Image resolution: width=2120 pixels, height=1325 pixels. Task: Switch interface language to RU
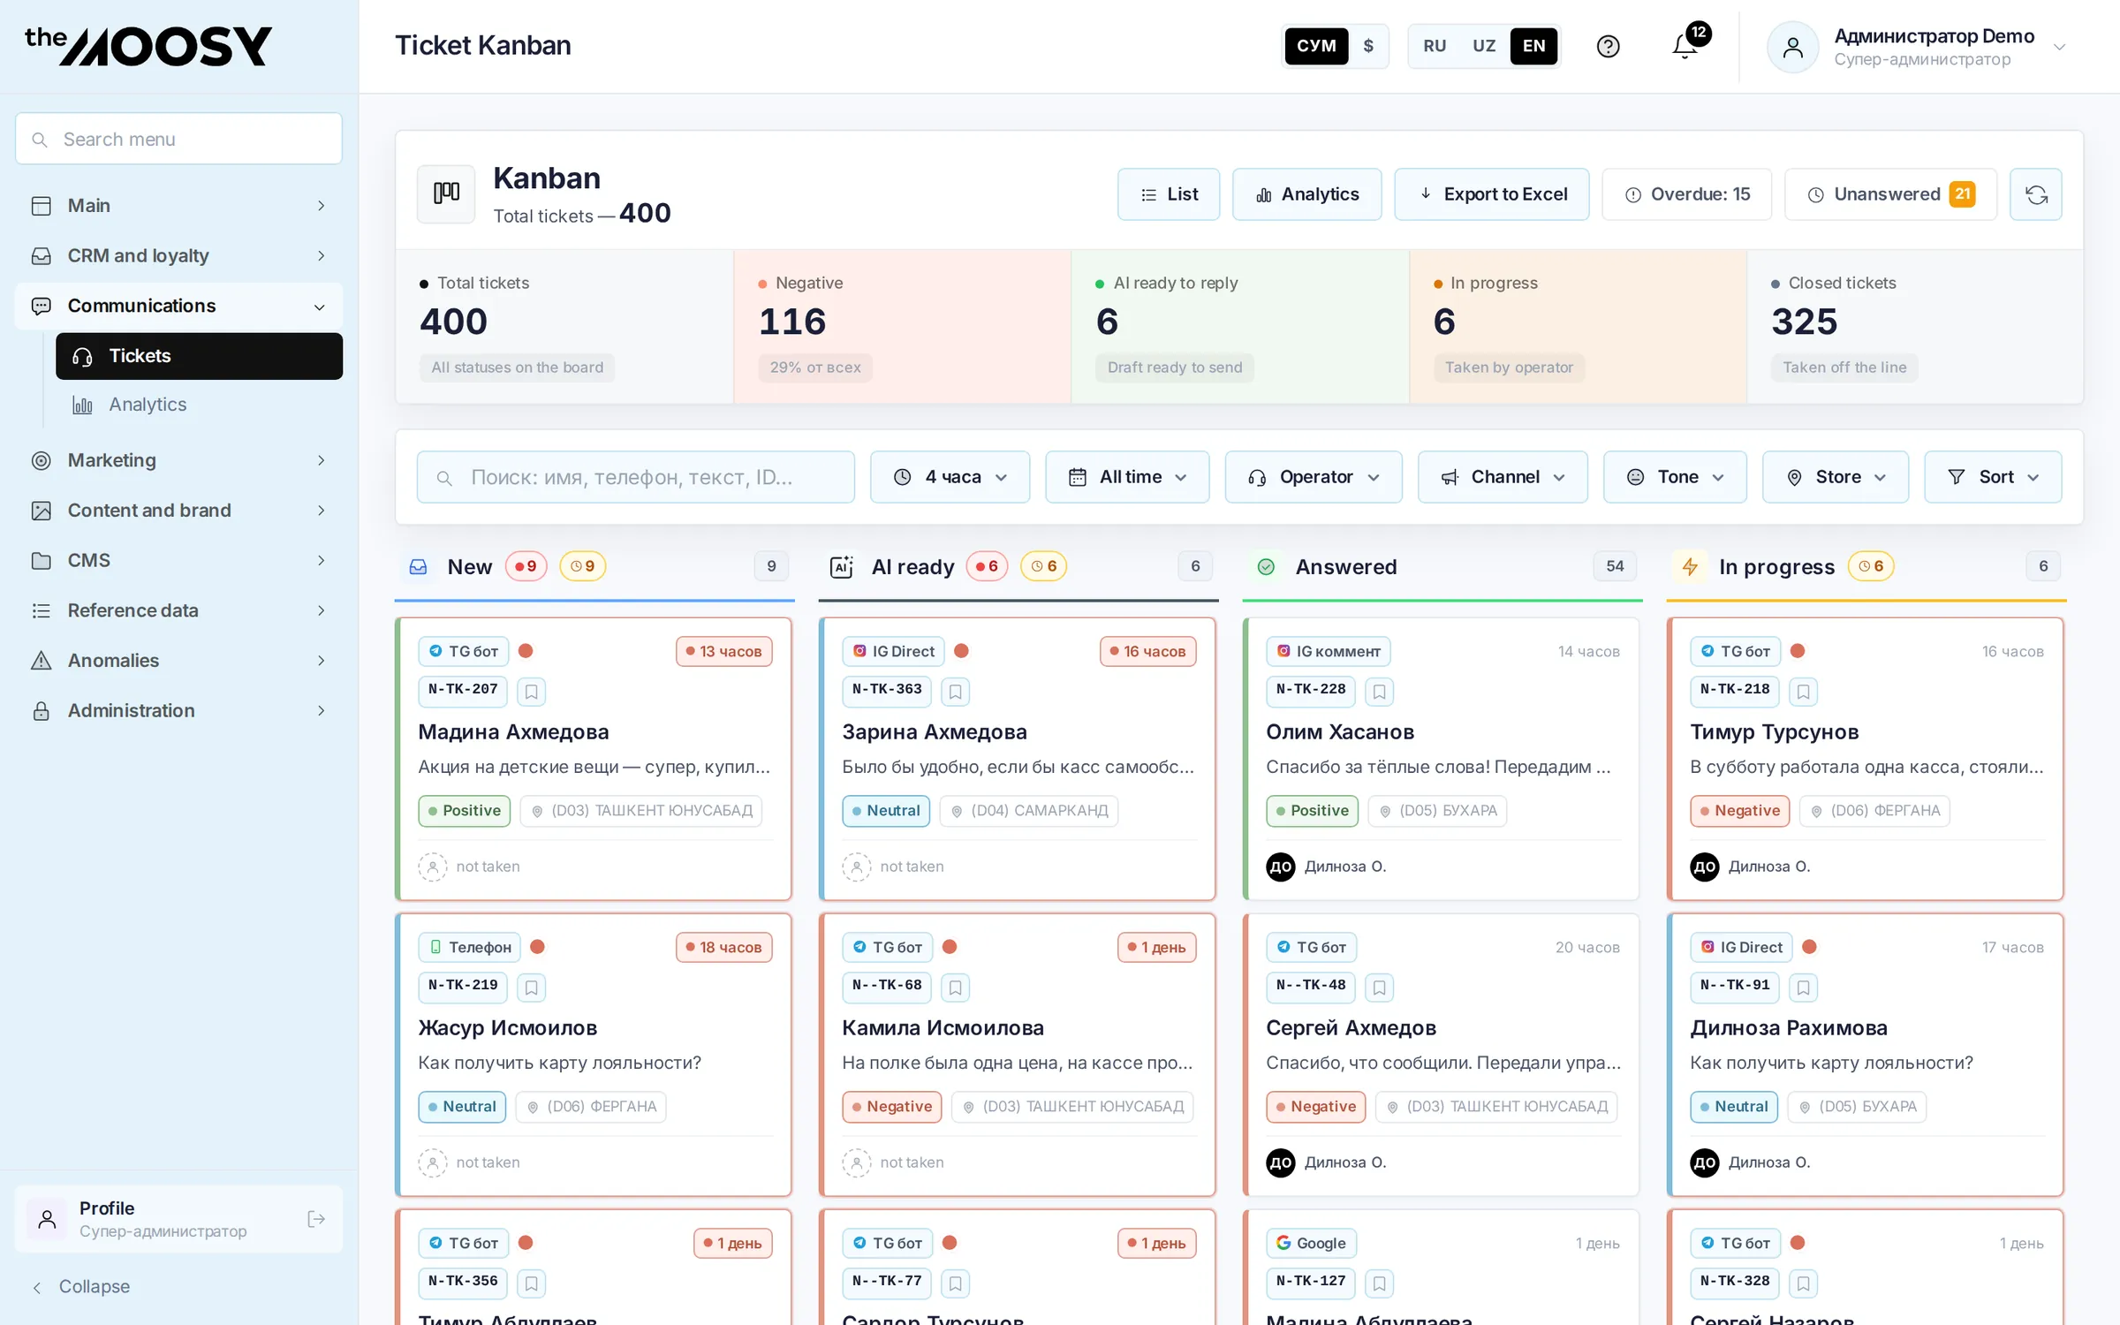(1435, 46)
